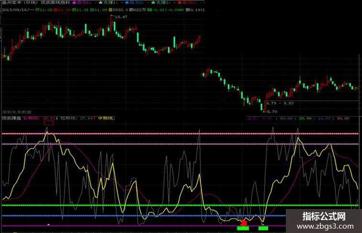Click the magenta 压力1 star icon

[74, 3]
